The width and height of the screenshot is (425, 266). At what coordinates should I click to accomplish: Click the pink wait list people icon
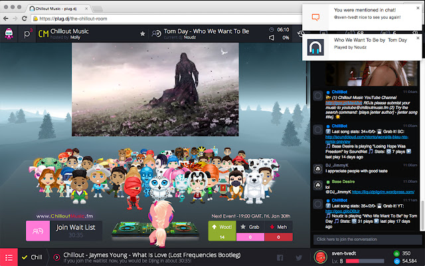click(x=38, y=231)
